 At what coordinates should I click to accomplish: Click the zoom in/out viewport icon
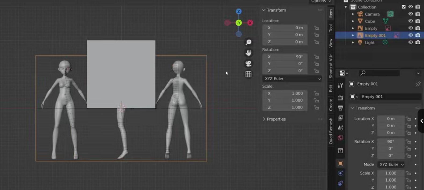248,42
